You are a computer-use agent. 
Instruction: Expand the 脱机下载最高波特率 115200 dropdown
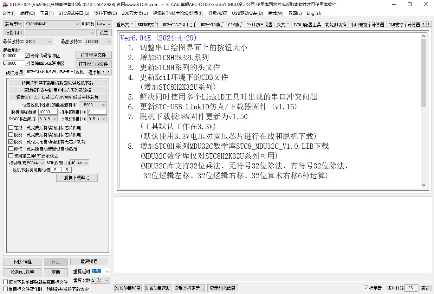coord(104,105)
